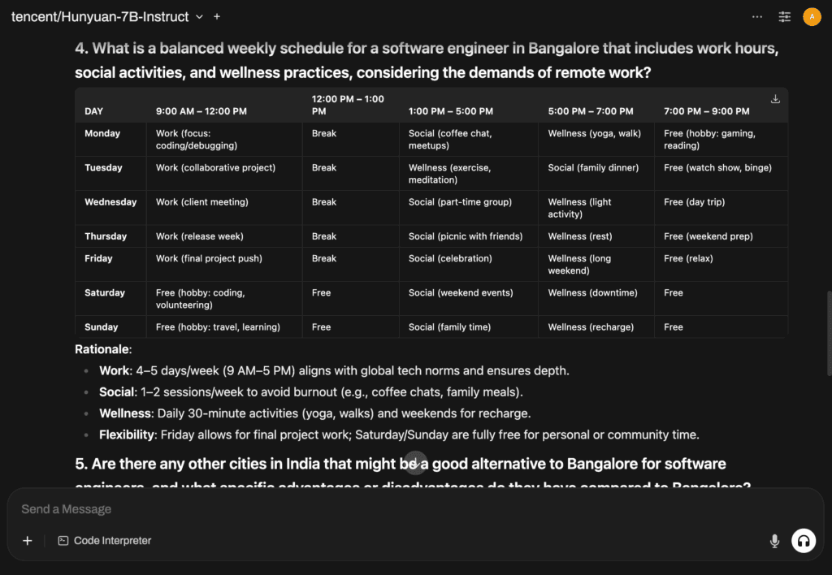Open the attachment plus menu in composer
The image size is (832, 575).
(28, 541)
